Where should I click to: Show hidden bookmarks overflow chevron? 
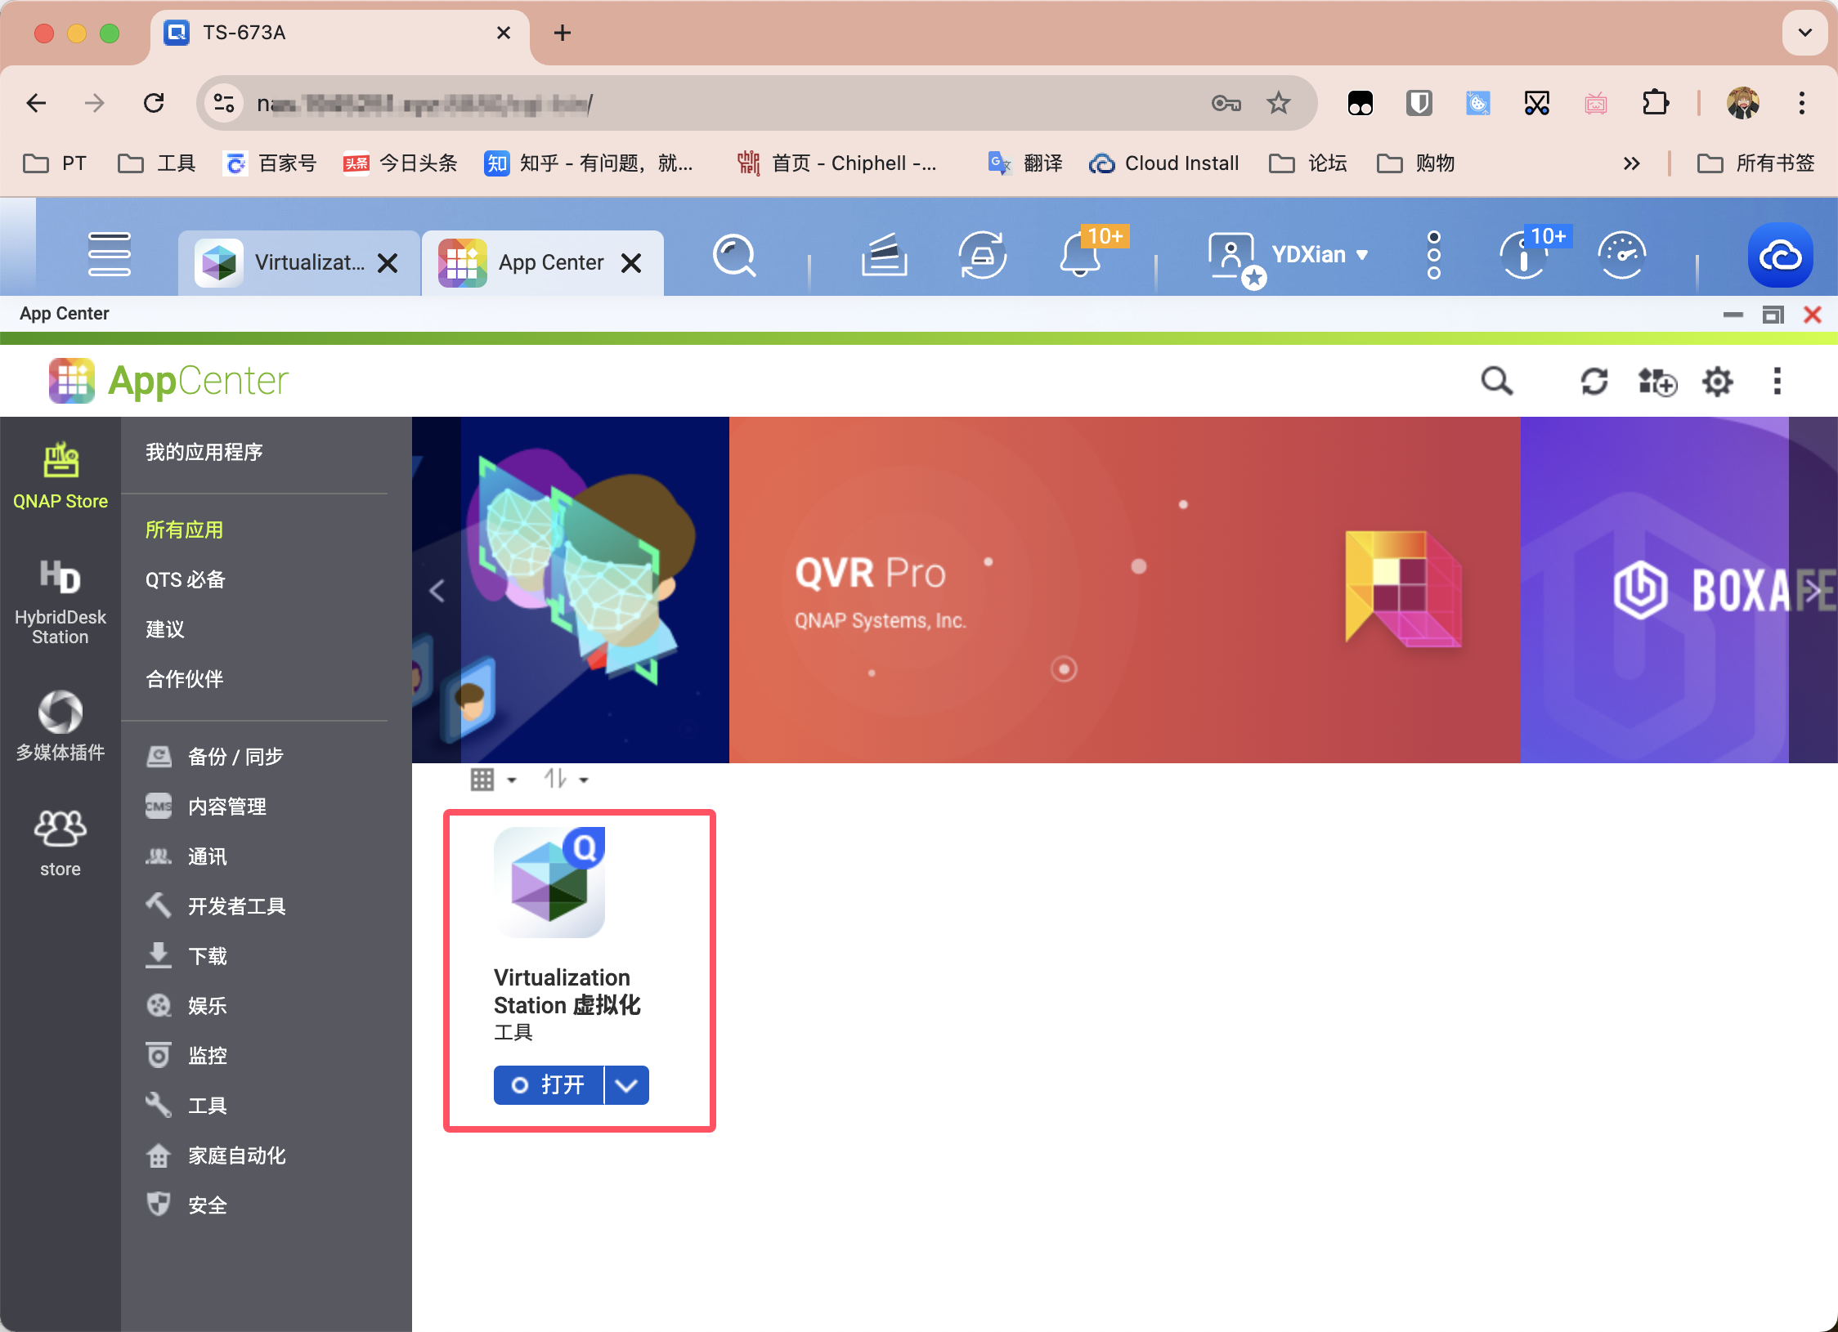pyautogui.click(x=1632, y=163)
